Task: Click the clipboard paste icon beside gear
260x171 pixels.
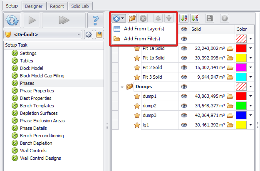Action: [x=99, y=35]
